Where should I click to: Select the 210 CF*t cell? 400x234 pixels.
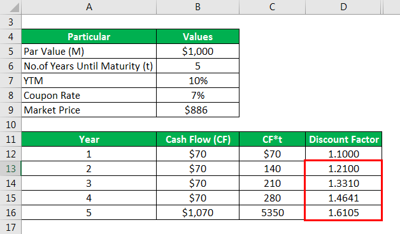click(272, 184)
